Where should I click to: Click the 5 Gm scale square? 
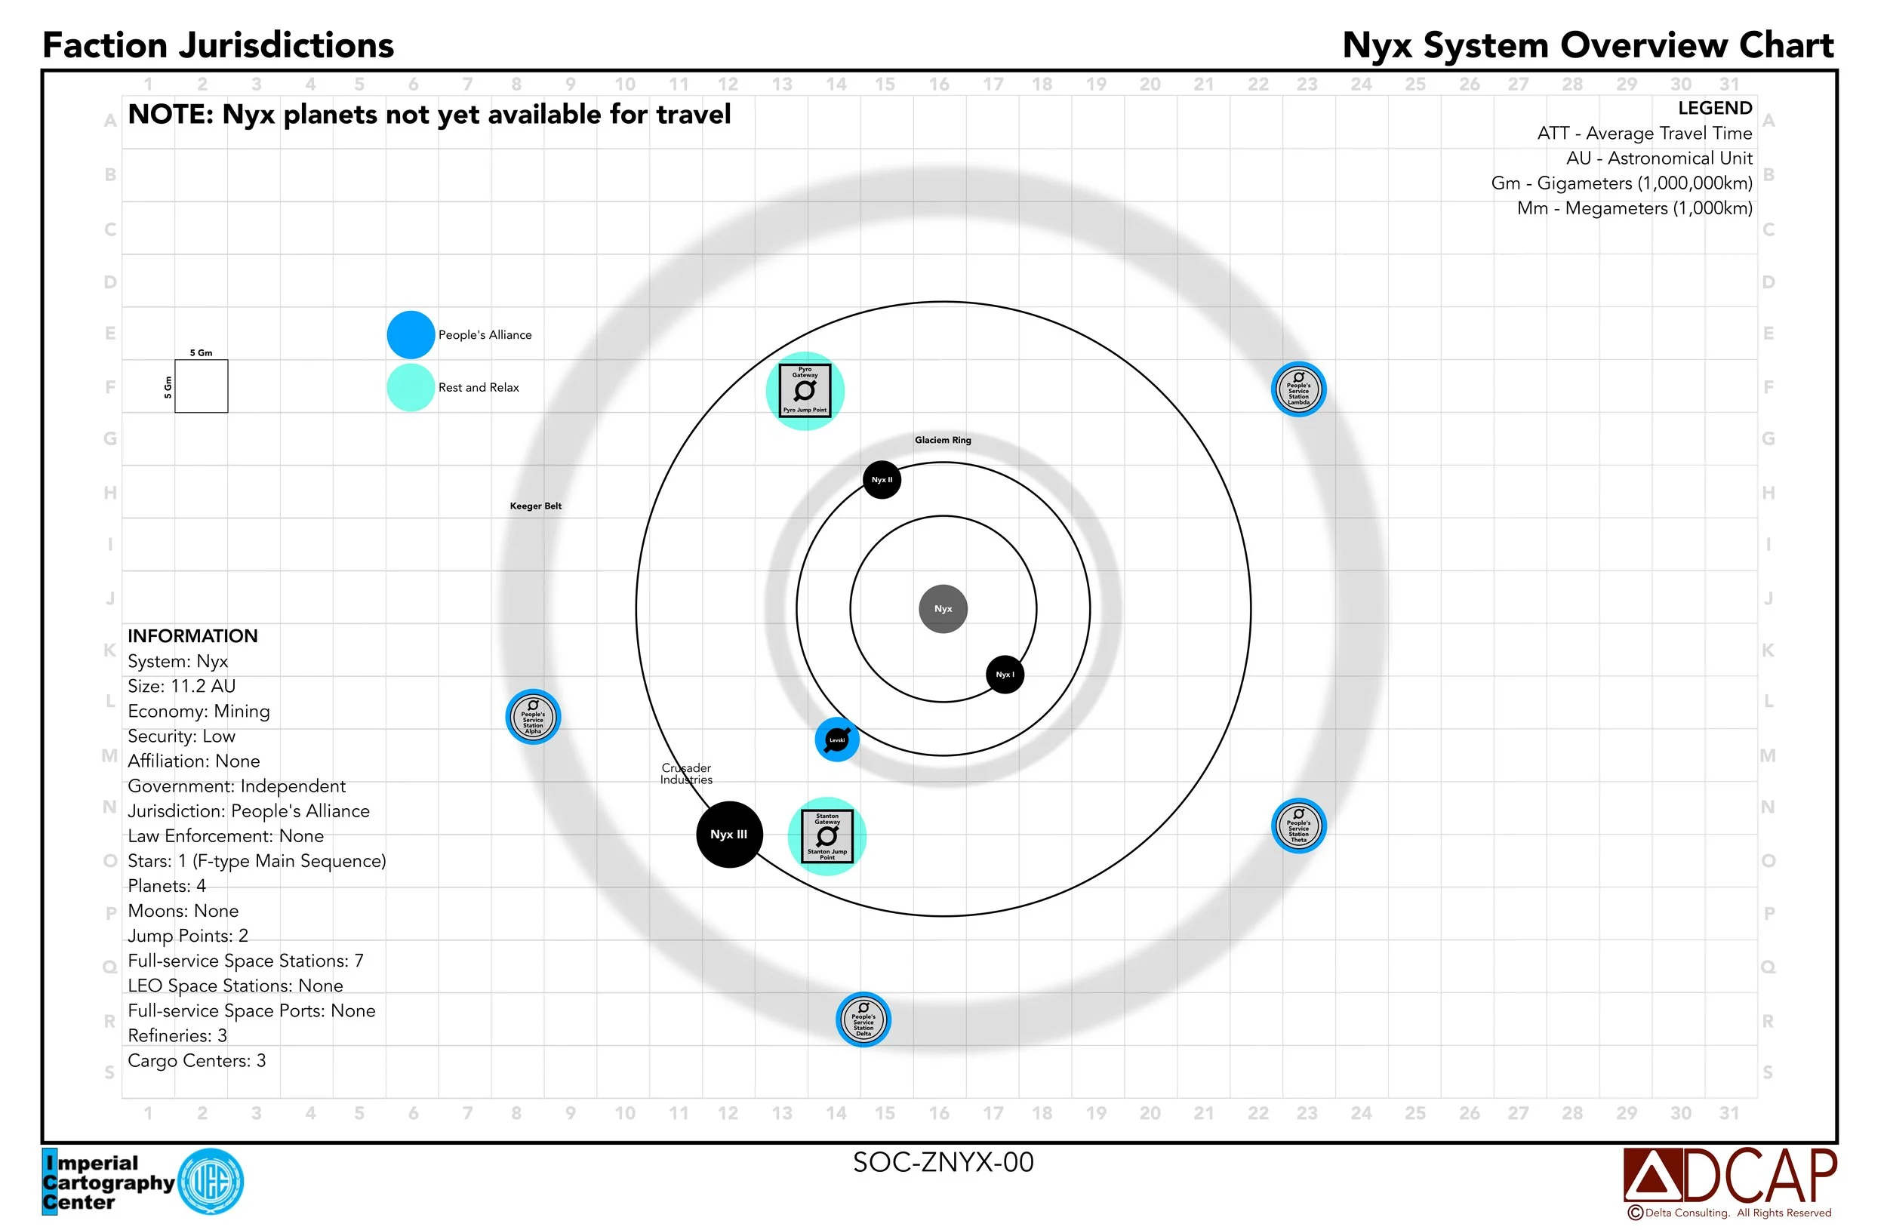(202, 386)
